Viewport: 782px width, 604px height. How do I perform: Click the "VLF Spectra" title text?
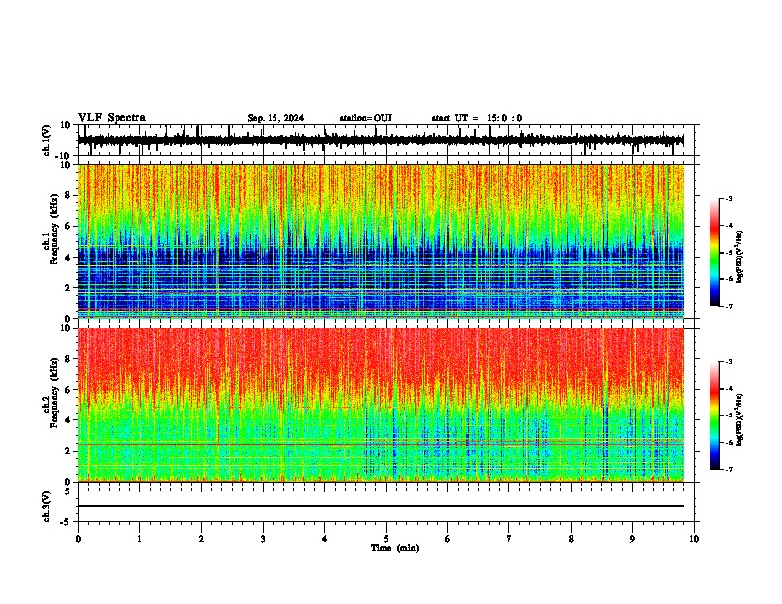click(112, 118)
